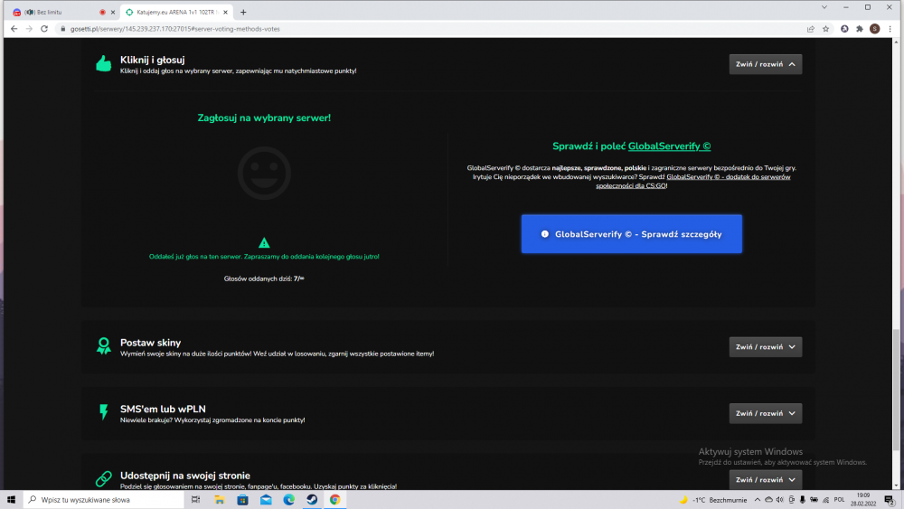The image size is (904, 509).
Task: Expand the SMS'em lub wPLN section
Action: click(765, 413)
